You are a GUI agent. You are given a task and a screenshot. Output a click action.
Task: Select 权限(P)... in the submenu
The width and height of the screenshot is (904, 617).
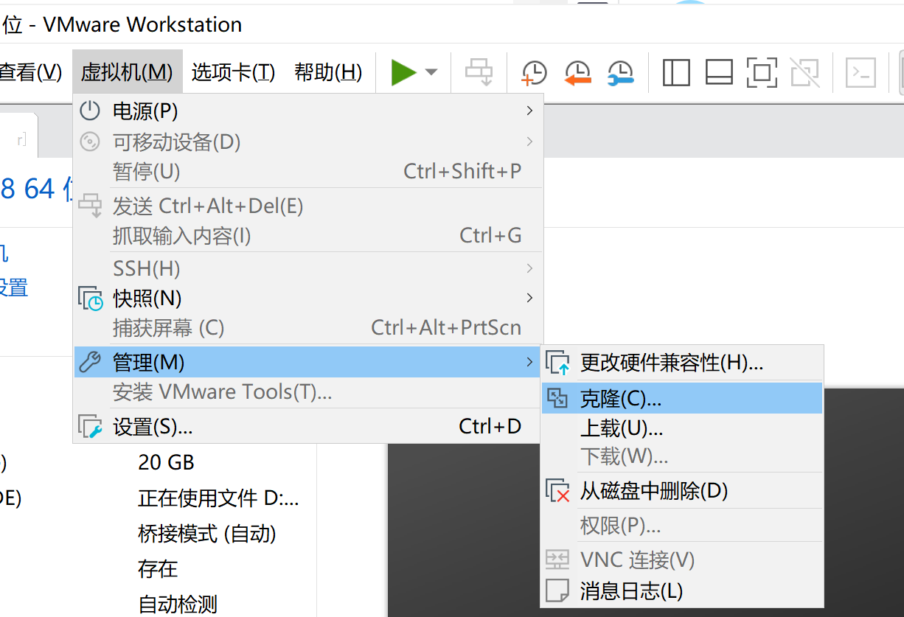681,526
